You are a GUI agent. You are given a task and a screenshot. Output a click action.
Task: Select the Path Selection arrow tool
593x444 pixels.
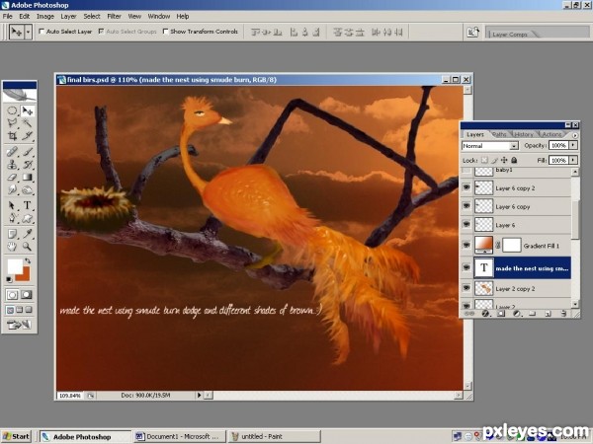(x=12, y=205)
